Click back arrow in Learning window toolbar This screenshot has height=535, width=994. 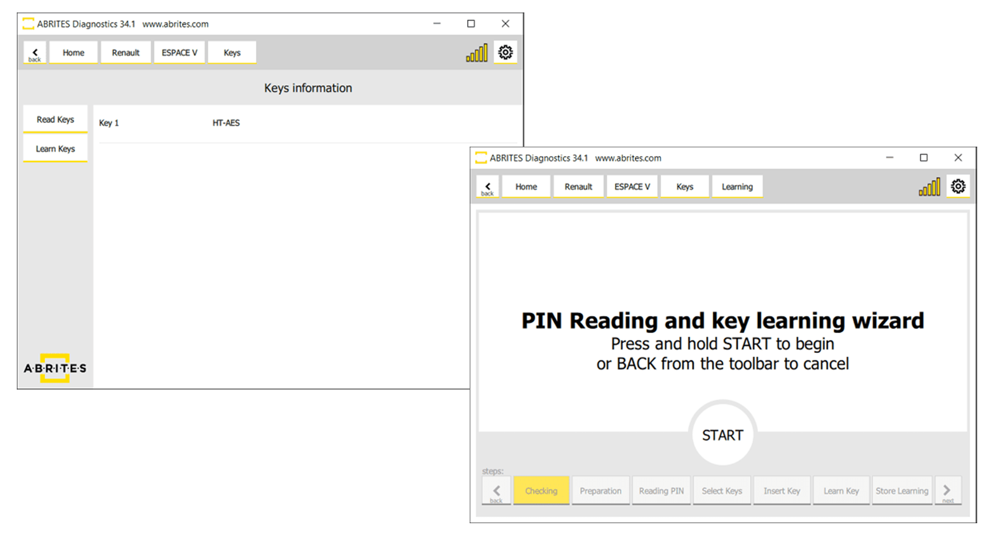(488, 187)
